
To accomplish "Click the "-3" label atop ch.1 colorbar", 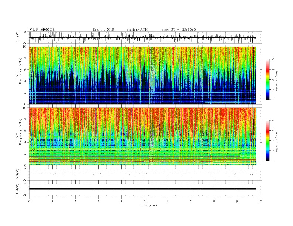I will coord(273,59).
